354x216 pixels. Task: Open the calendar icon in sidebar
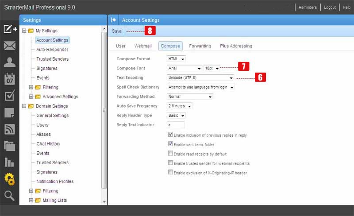(x=9, y=79)
